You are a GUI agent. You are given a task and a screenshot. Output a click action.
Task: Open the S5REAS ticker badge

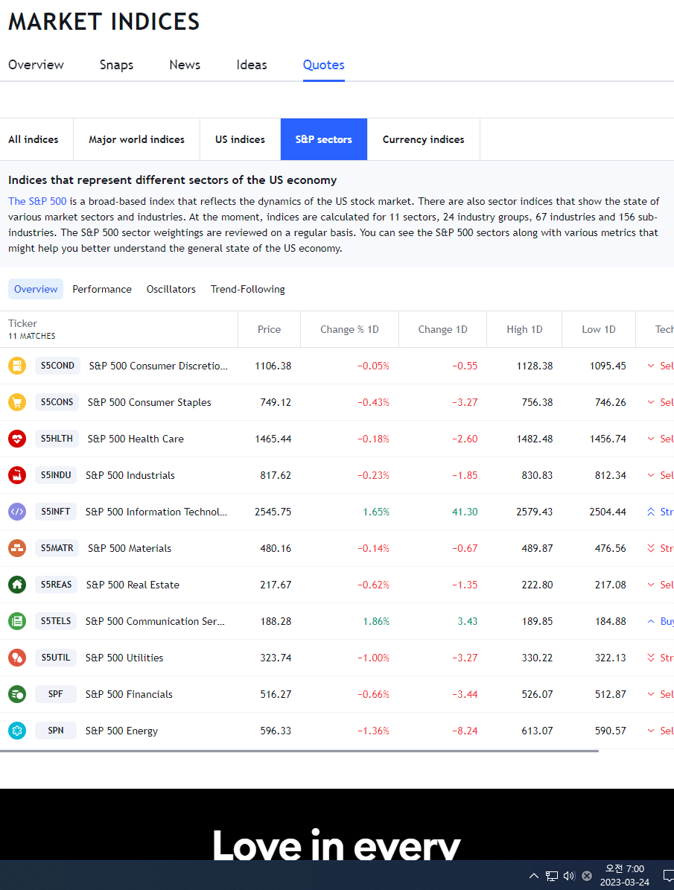click(x=56, y=585)
